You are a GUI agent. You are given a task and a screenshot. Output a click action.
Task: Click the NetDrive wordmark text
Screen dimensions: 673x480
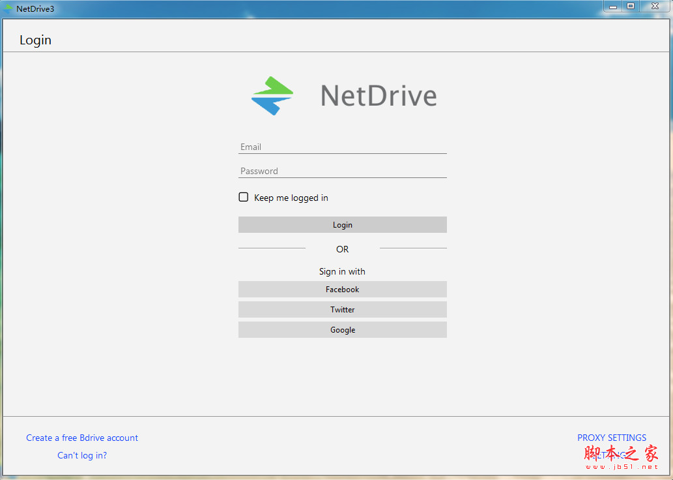point(379,95)
